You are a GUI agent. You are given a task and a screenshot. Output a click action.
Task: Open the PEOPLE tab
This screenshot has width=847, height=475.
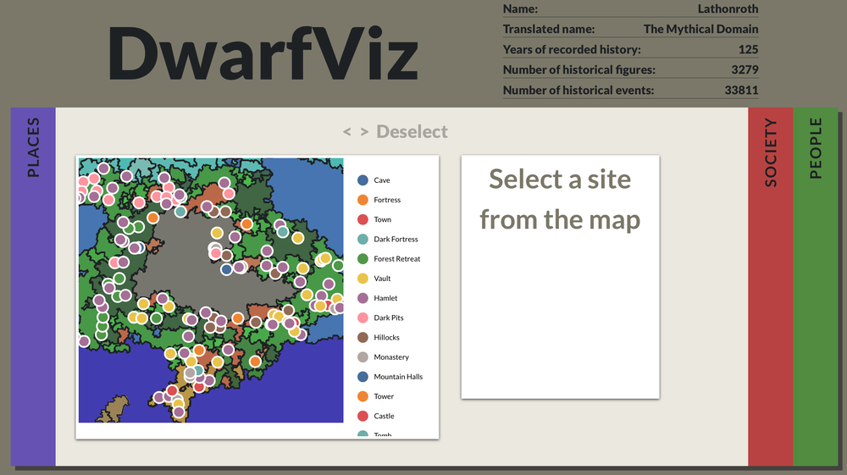(815, 287)
